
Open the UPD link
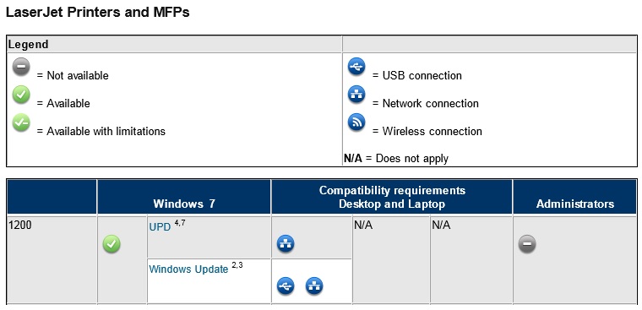tap(160, 227)
